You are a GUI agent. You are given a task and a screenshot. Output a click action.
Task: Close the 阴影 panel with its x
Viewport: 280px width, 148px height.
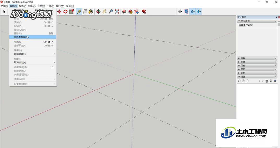click(x=276, y=73)
